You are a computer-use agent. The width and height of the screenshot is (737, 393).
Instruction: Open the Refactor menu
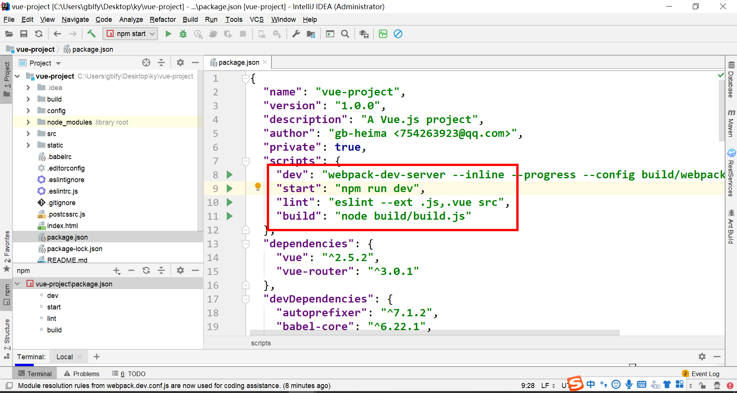coord(163,20)
